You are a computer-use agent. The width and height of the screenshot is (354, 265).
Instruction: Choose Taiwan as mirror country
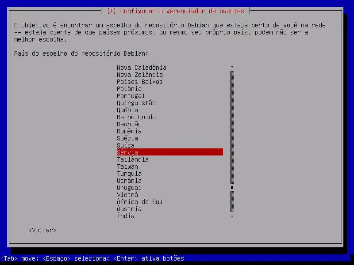pyautogui.click(x=127, y=167)
